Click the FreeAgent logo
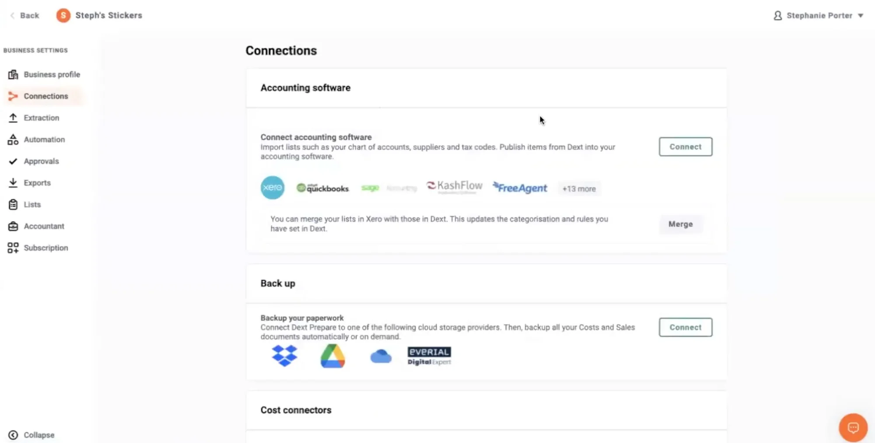The height and width of the screenshot is (443, 875). tap(520, 188)
